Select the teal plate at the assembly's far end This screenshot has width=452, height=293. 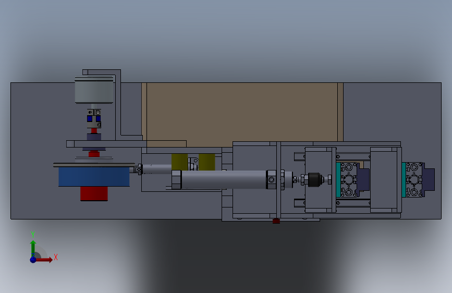click(404, 180)
